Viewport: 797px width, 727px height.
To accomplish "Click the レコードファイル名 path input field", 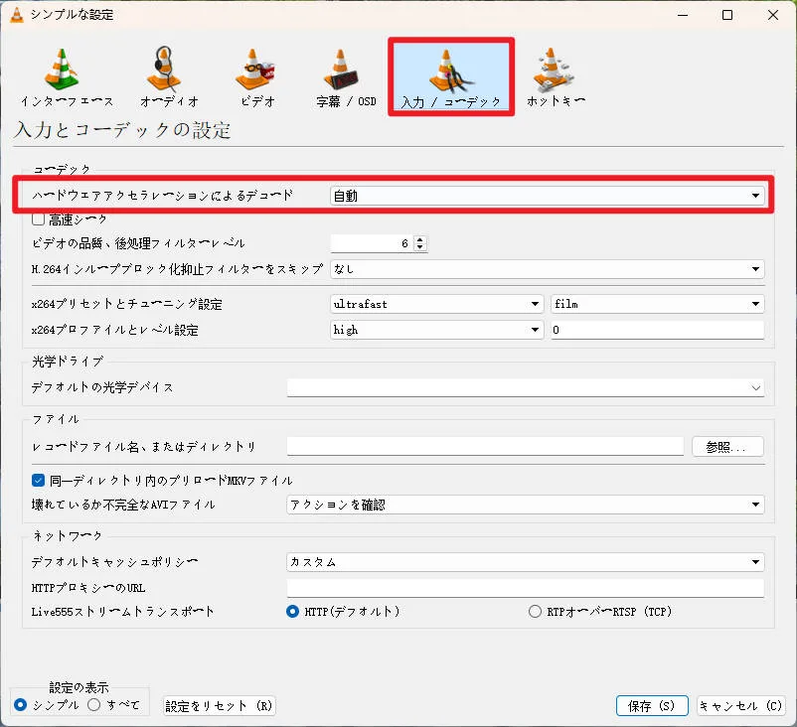I will tap(485, 447).
